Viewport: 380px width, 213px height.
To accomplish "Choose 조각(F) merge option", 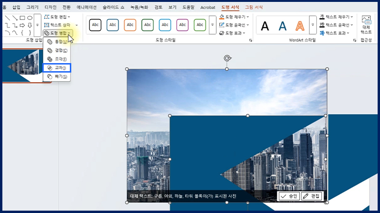I will tap(57, 59).
